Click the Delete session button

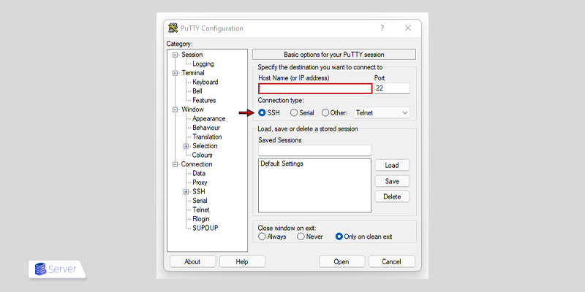tap(392, 196)
